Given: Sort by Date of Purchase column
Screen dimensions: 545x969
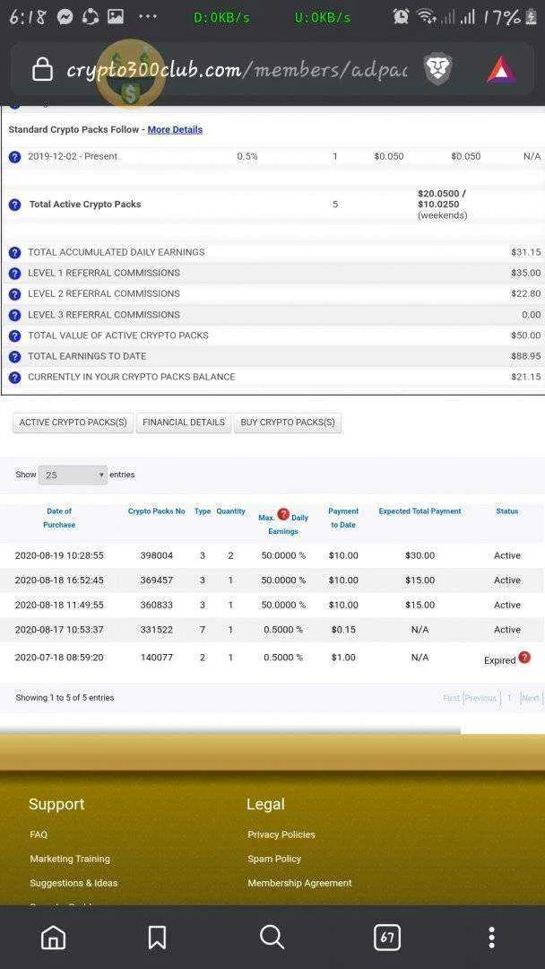Looking at the screenshot, I should [x=59, y=518].
